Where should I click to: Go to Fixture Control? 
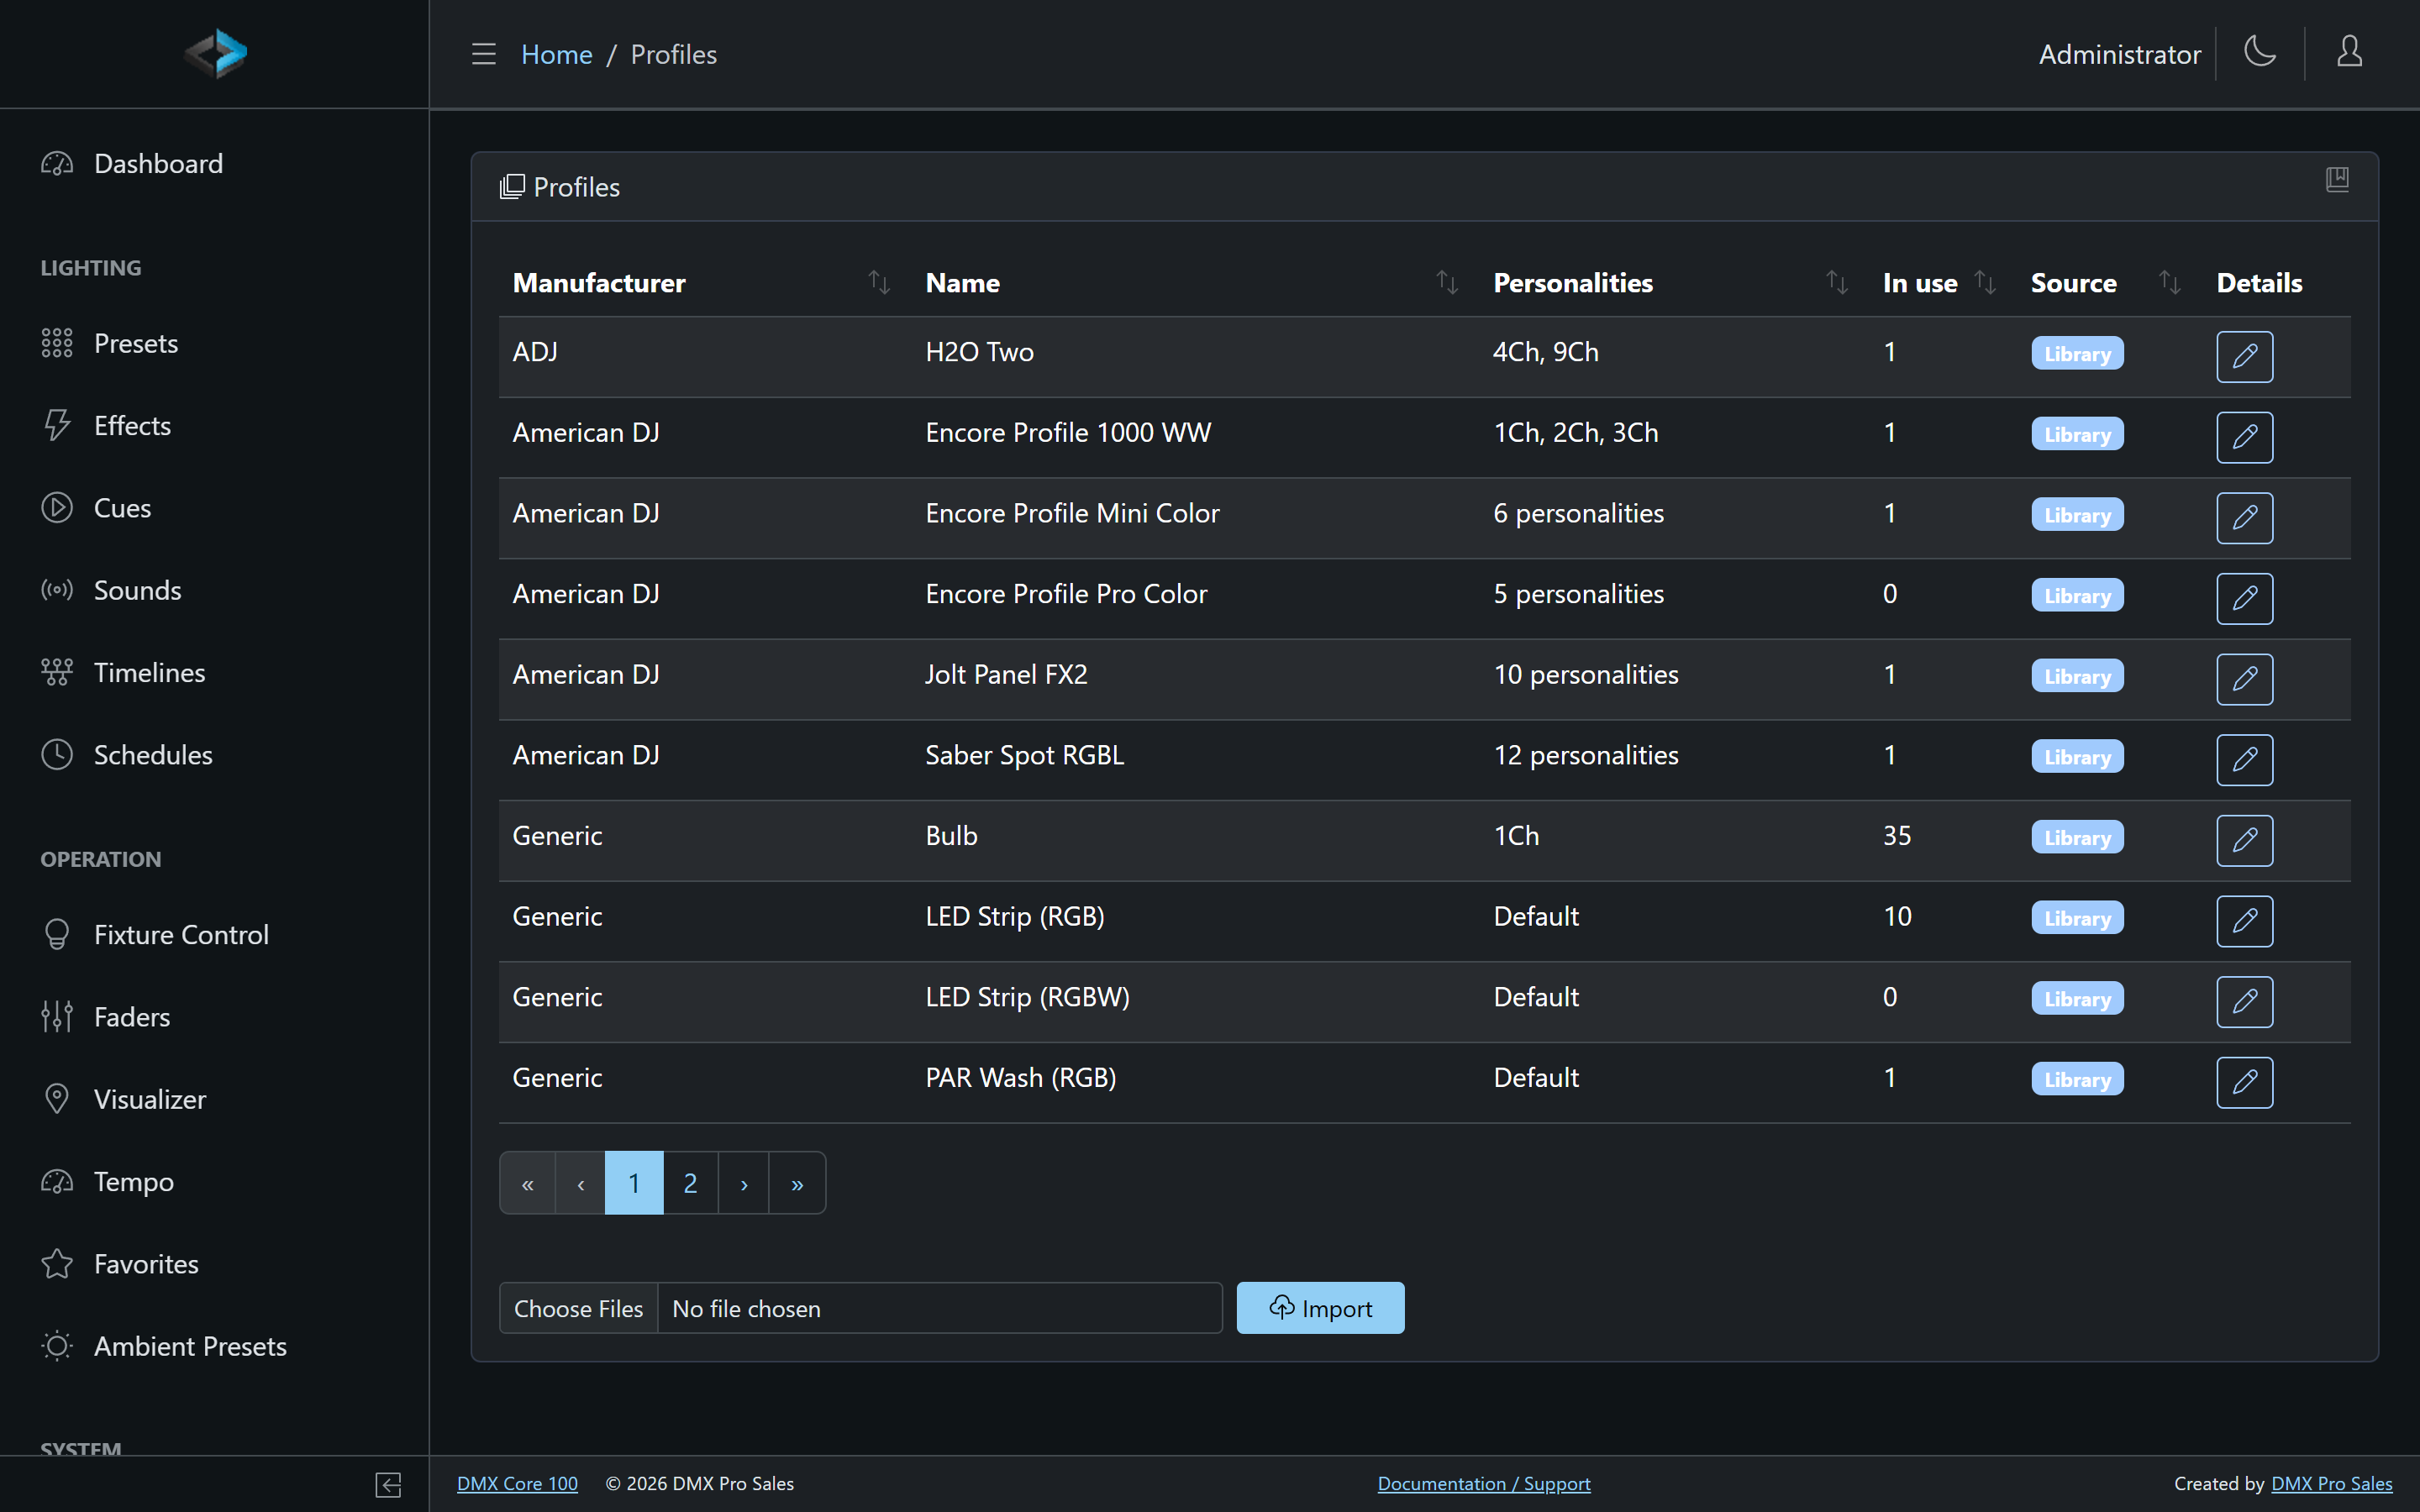coord(214,935)
